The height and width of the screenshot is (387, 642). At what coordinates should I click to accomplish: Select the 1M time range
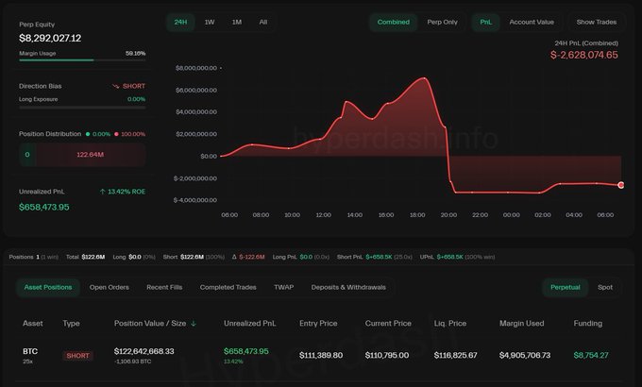tap(237, 22)
